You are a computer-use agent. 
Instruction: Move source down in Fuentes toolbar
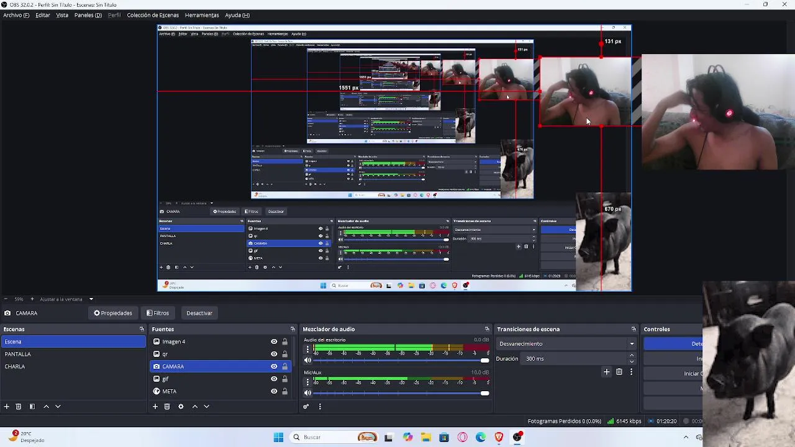click(x=207, y=407)
